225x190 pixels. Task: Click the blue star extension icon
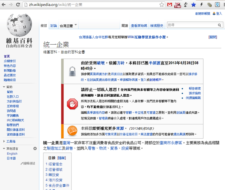pos(193,5)
